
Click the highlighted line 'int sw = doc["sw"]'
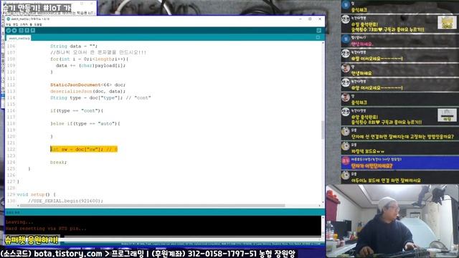[x=84, y=149]
